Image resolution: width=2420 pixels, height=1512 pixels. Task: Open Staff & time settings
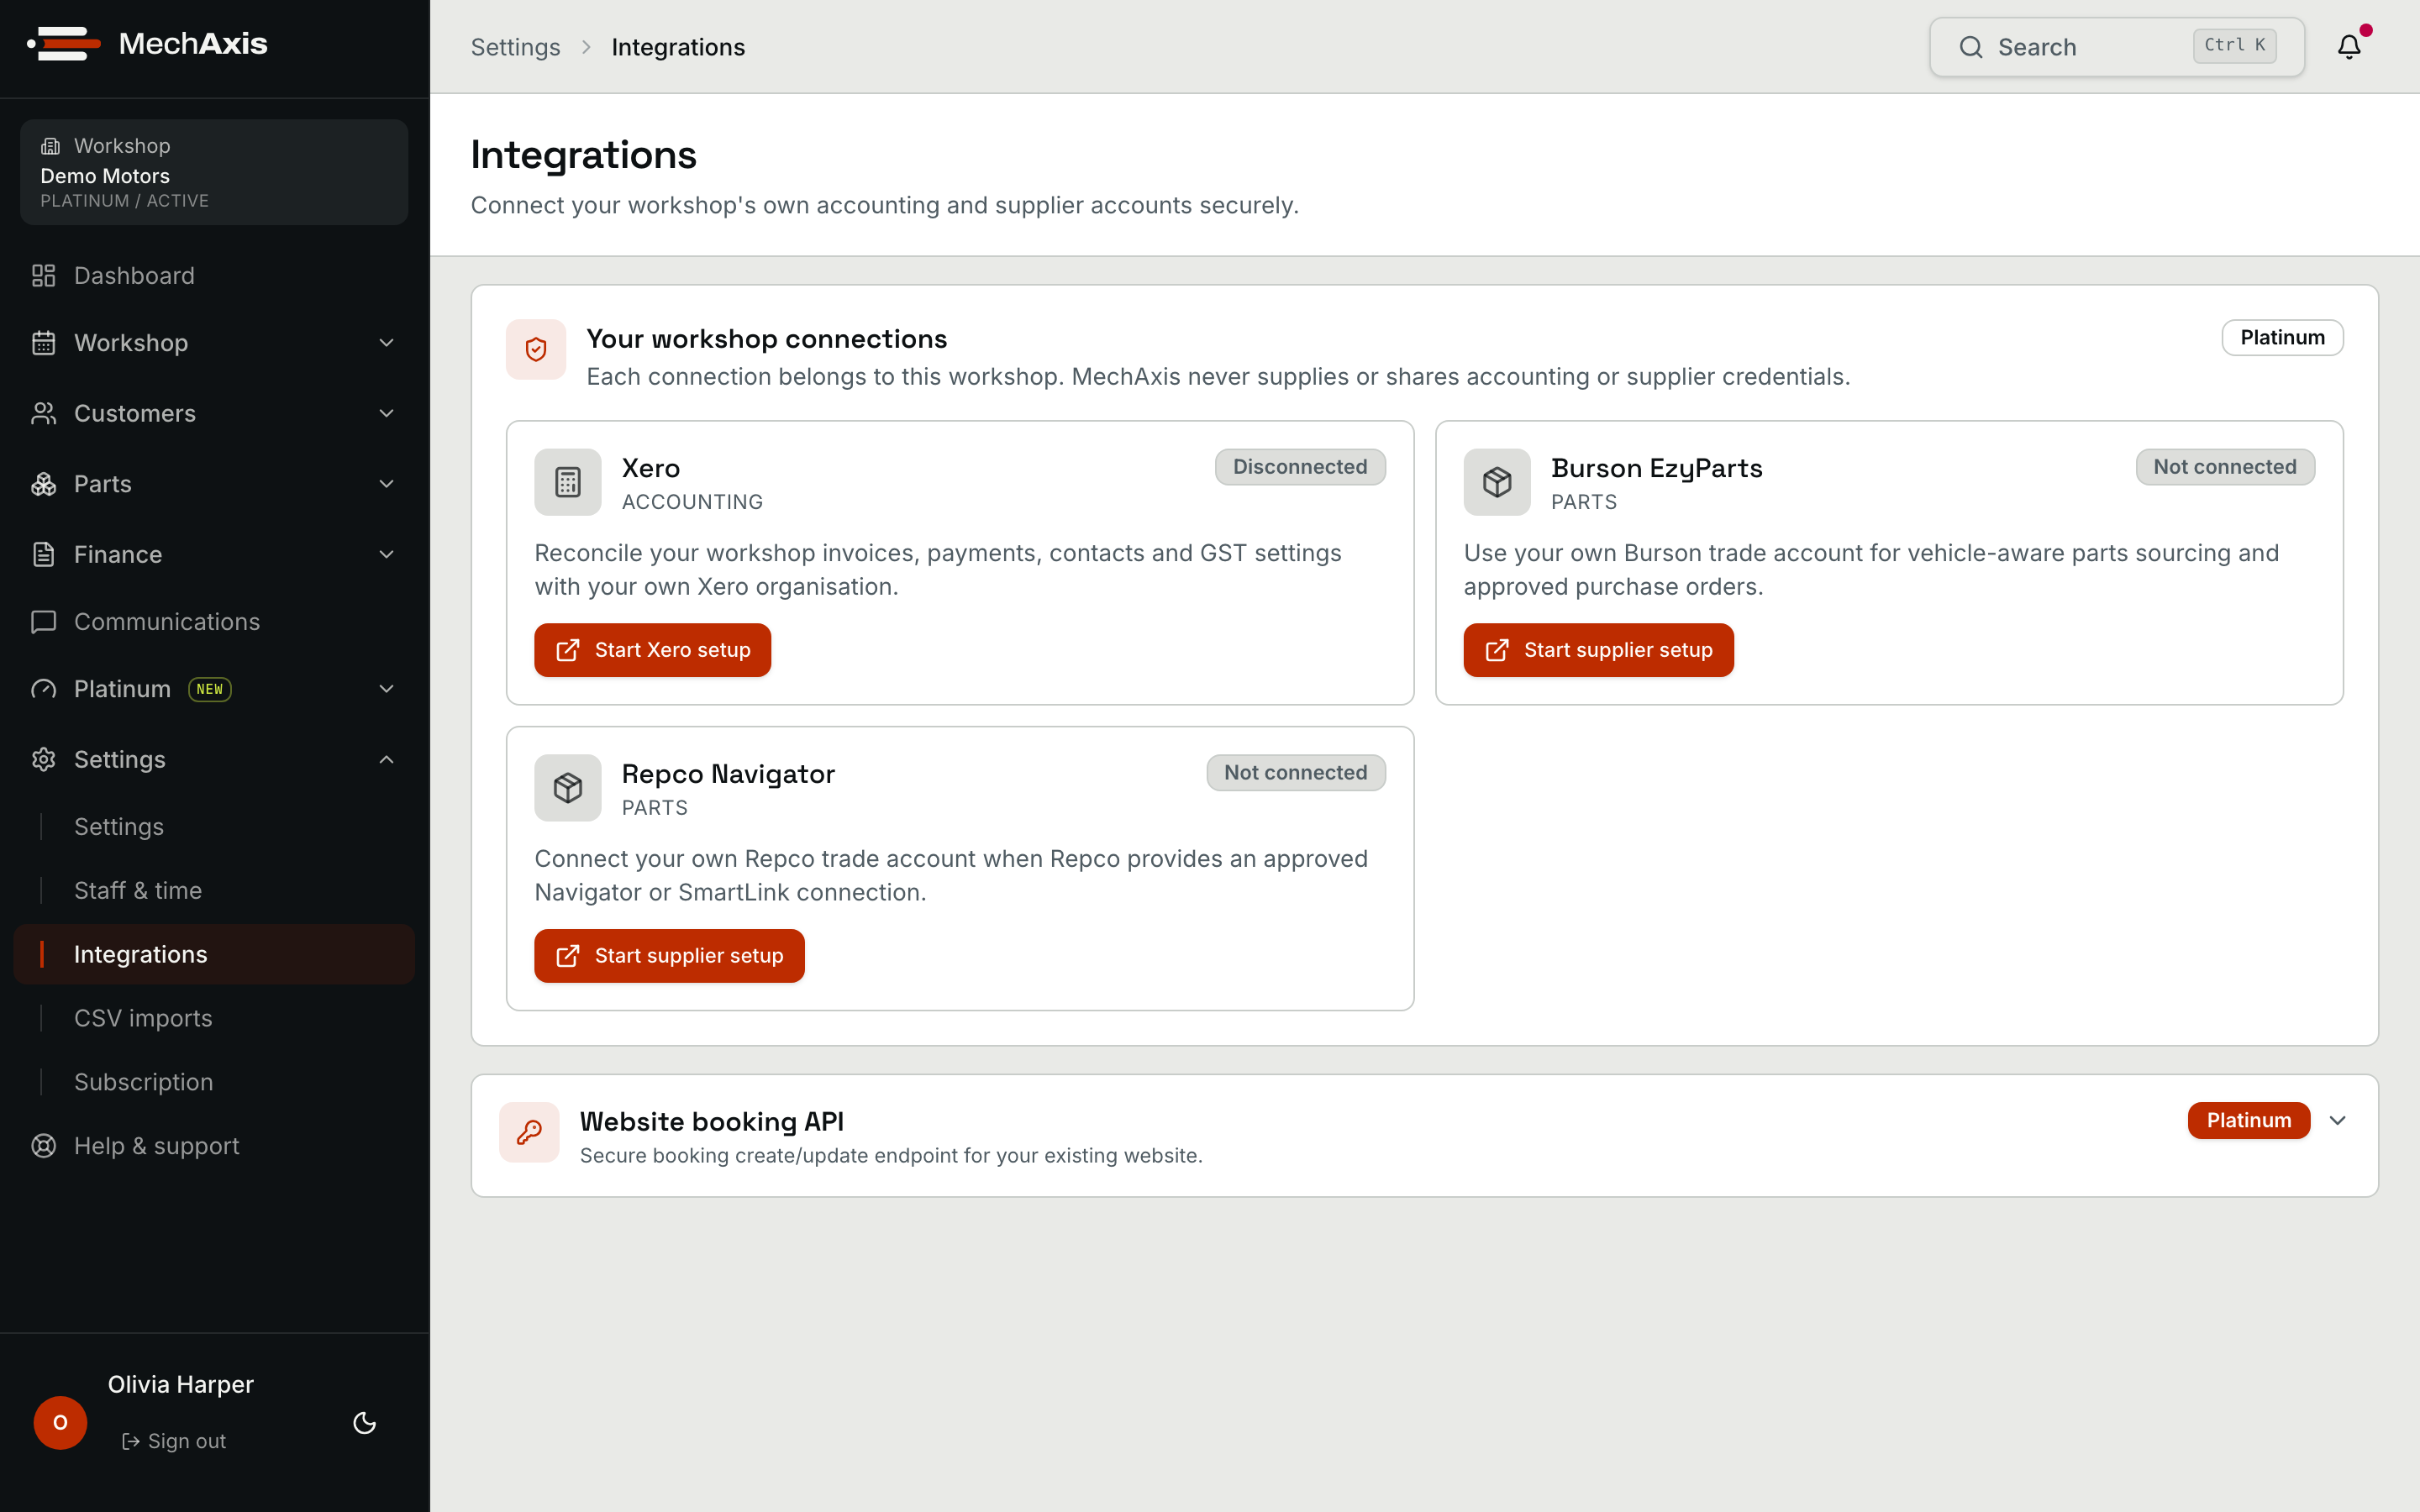[214, 891]
